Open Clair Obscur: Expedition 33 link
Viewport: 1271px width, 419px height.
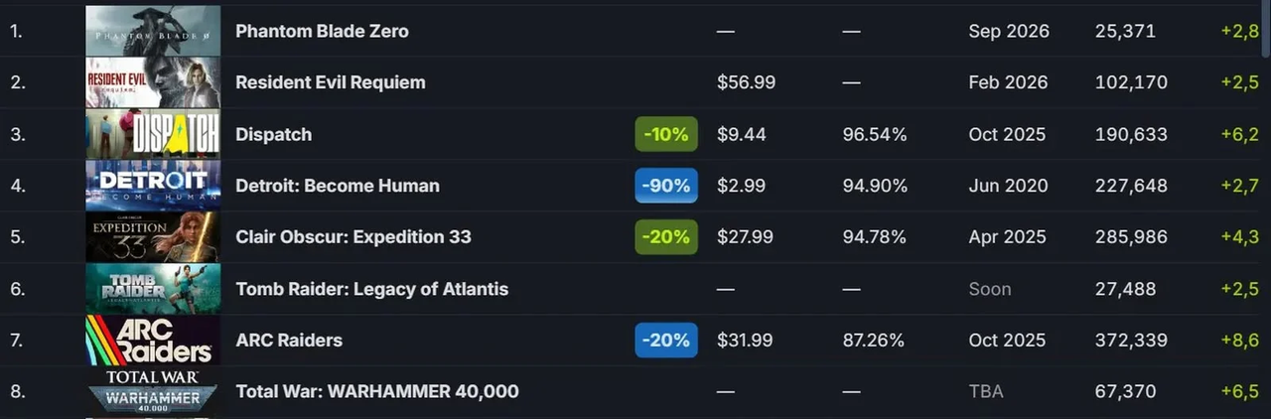[353, 237]
